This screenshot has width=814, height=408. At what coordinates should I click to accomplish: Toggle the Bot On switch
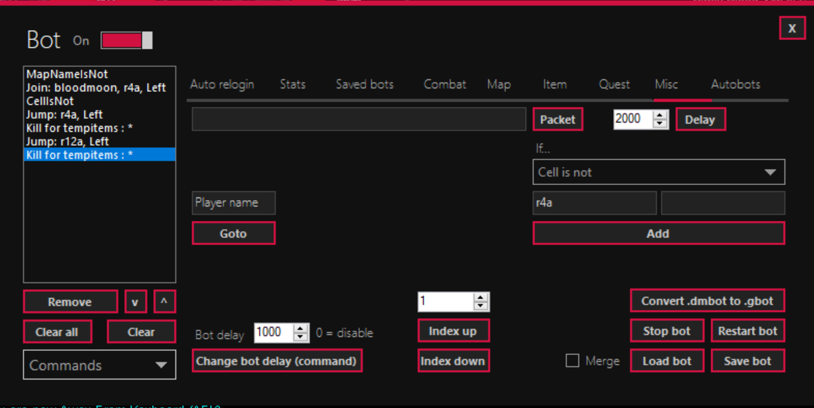[126, 40]
